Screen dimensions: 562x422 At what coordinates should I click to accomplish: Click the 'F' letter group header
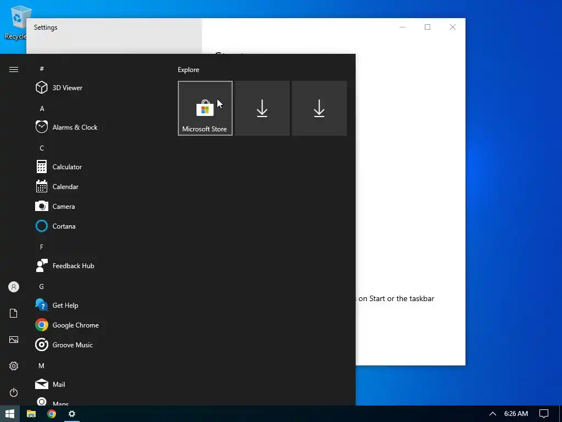click(42, 247)
